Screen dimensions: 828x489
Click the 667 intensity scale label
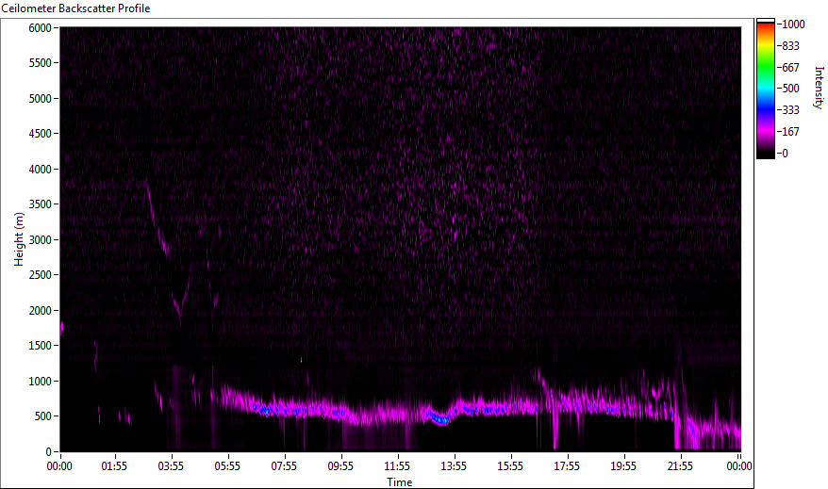click(x=790, y=68)
